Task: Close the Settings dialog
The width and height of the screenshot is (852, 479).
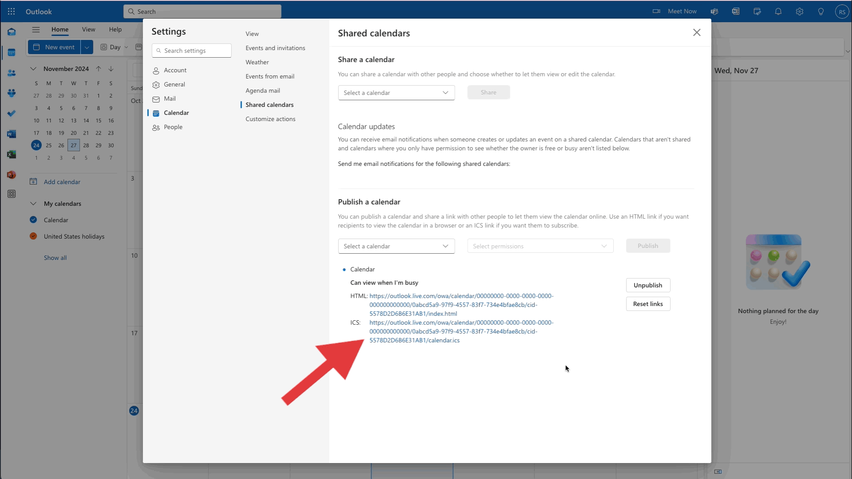Action: point(697,32)
